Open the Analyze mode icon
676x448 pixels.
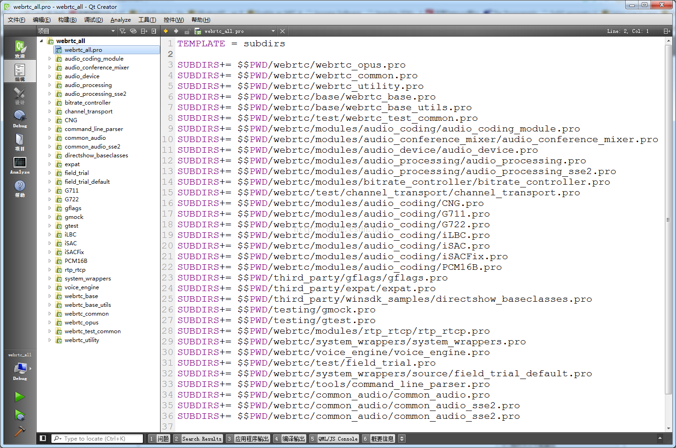(19, 164)
